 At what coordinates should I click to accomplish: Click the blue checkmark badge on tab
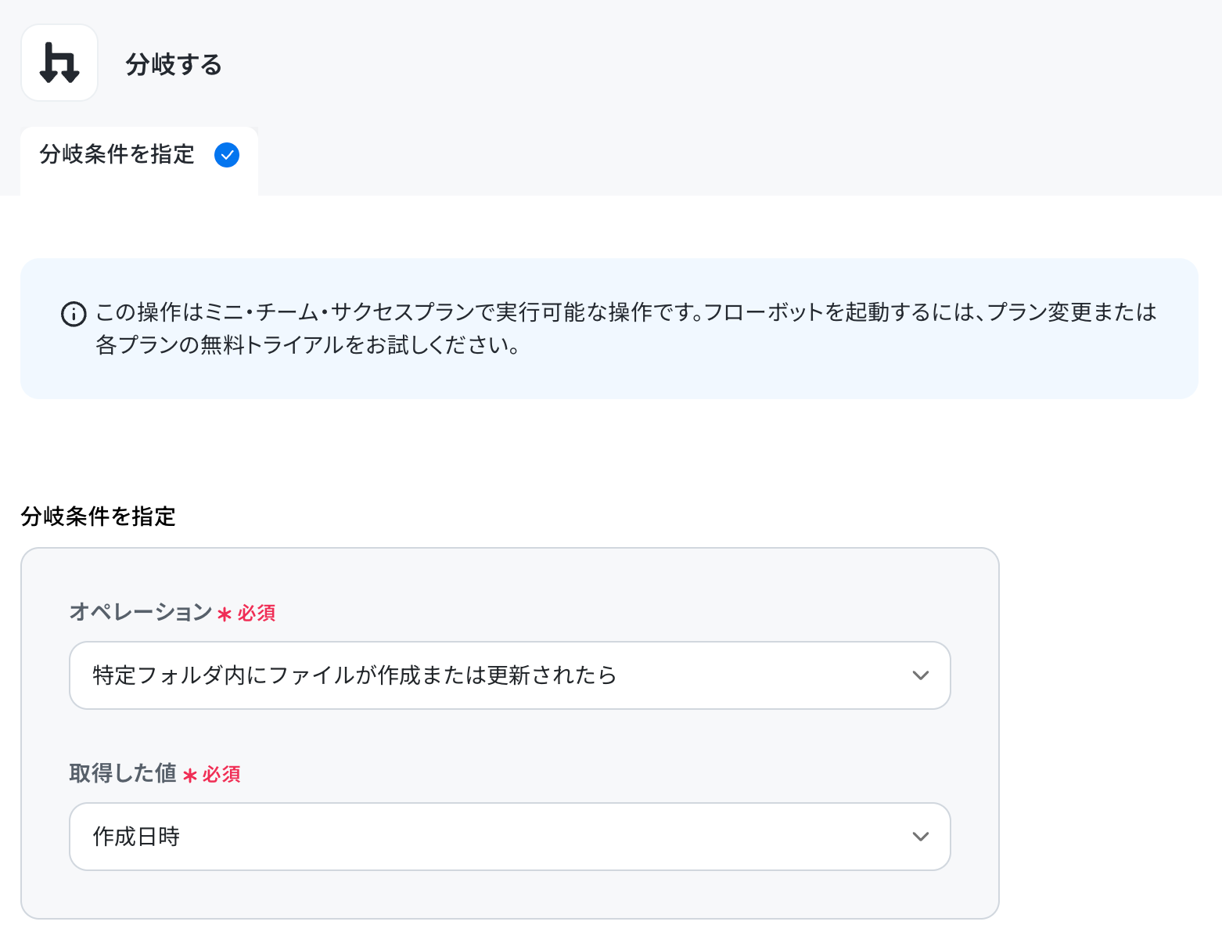[x=227, y=155]
